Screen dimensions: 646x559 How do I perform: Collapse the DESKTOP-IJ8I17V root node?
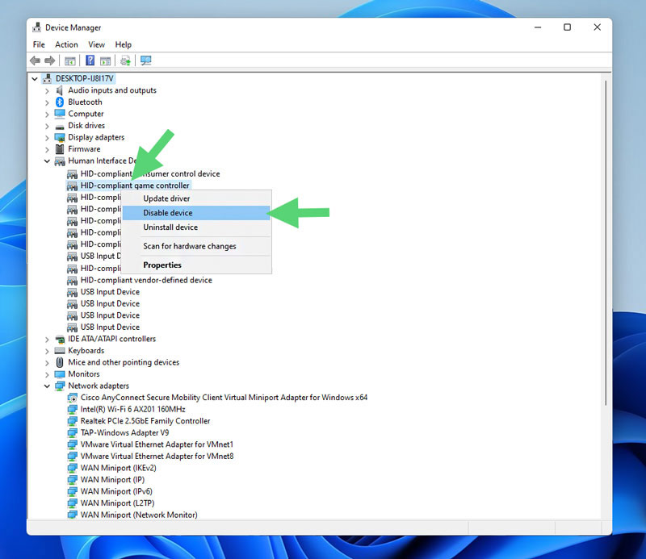point(35,79)
